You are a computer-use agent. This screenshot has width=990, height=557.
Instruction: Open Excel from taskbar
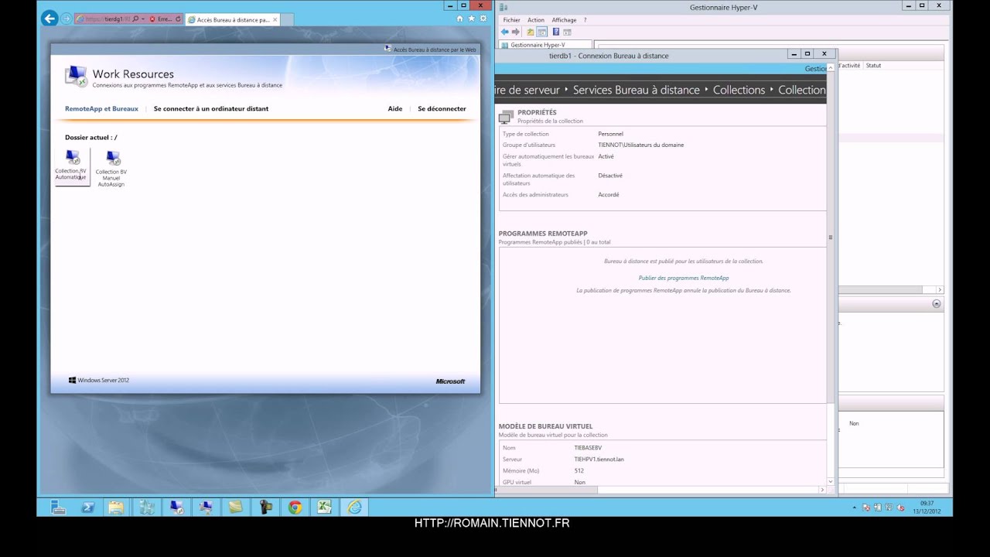pos(324,507)
